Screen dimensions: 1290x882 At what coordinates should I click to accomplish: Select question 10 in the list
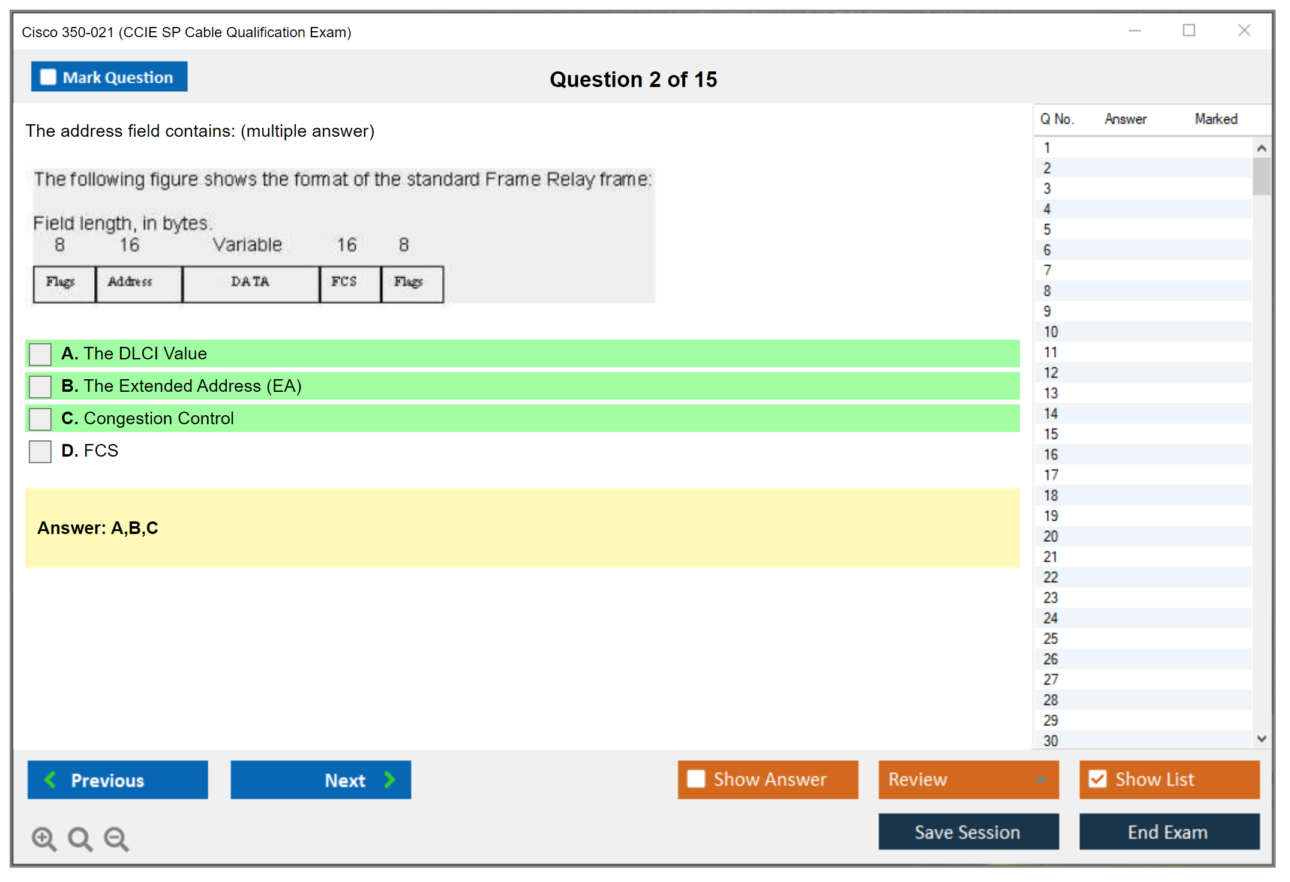point(1051,332)
